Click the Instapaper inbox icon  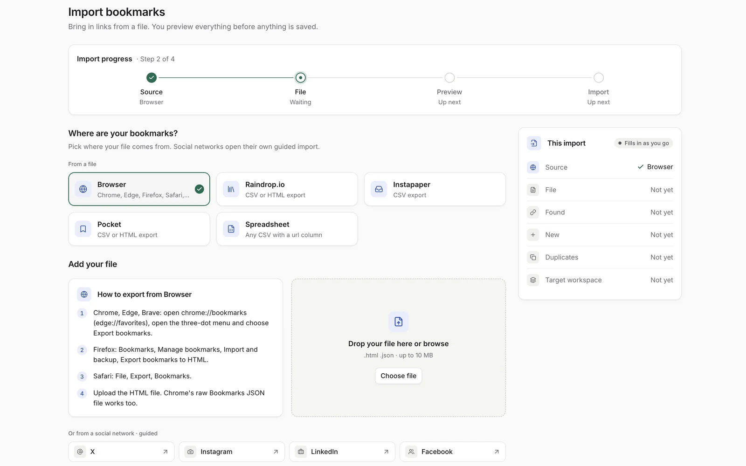click(379, 189)
